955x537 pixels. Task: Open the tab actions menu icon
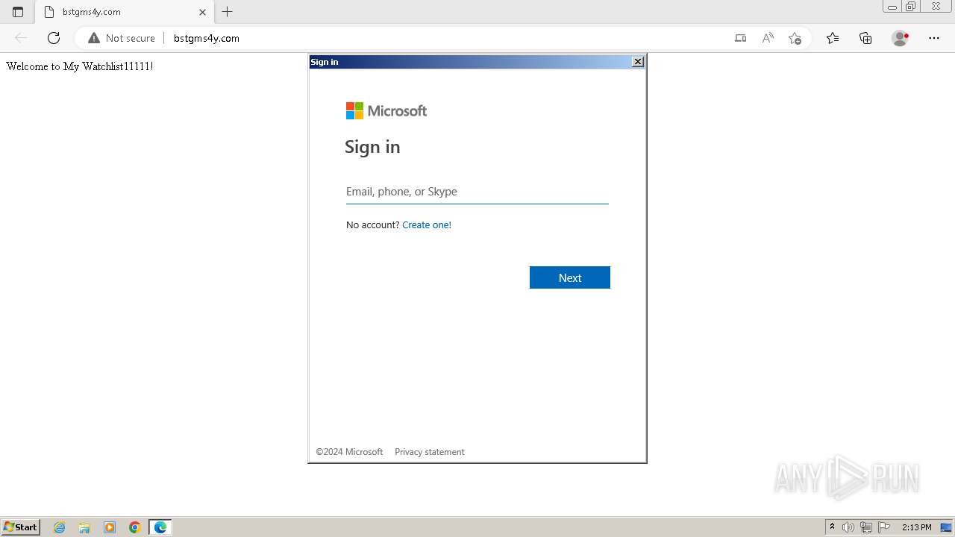(18, 12)
